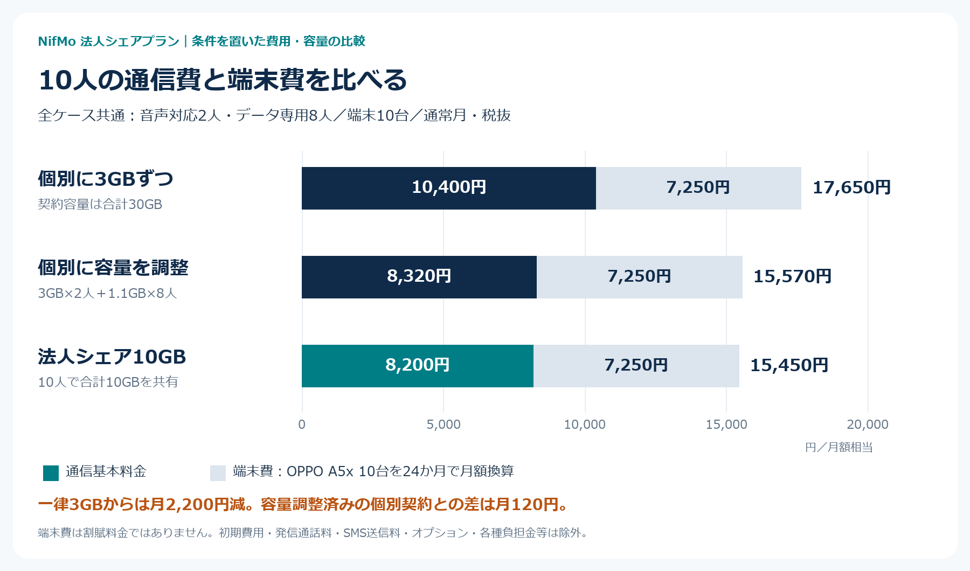The image size is (970, 571).
Task: Click the axis tick label 5,000
Action: coord(444,424)
